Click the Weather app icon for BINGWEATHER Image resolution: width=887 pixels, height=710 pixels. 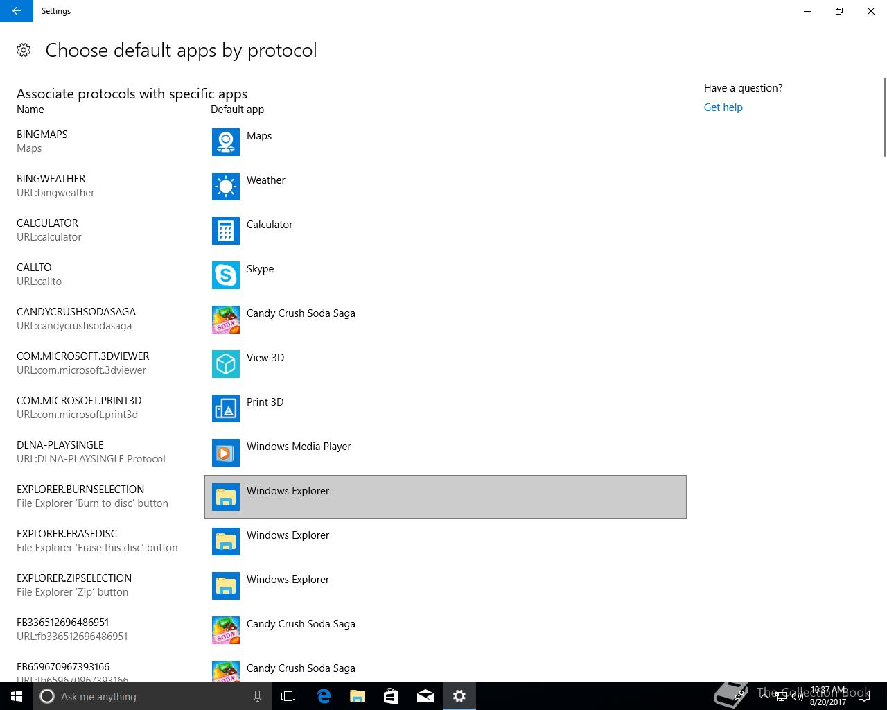(x=226, y=187)
